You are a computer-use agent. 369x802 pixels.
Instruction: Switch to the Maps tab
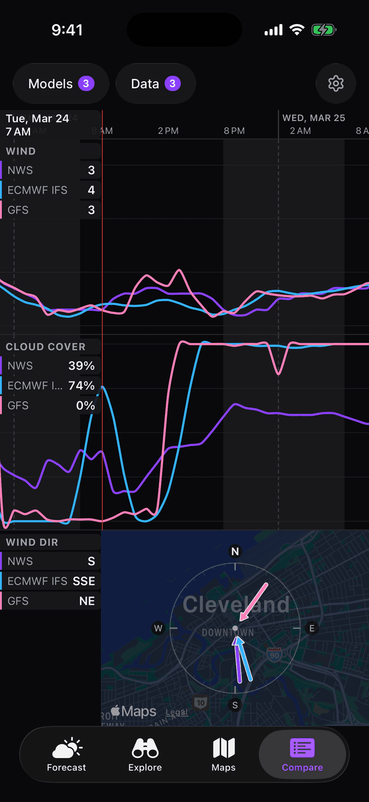click(224, 755)
